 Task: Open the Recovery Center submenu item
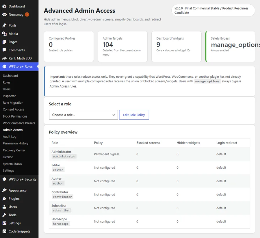tap(14, 150)
